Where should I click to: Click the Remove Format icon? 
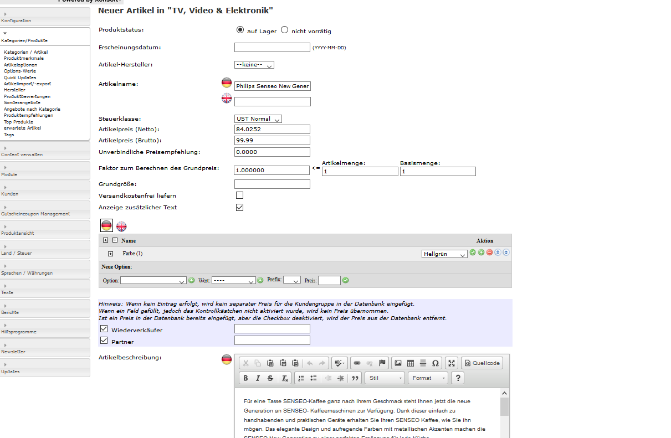[x=284, y=378]
